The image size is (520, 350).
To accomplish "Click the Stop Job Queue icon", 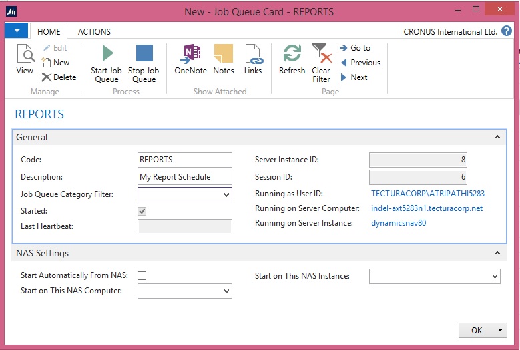I will click(144, 63).
